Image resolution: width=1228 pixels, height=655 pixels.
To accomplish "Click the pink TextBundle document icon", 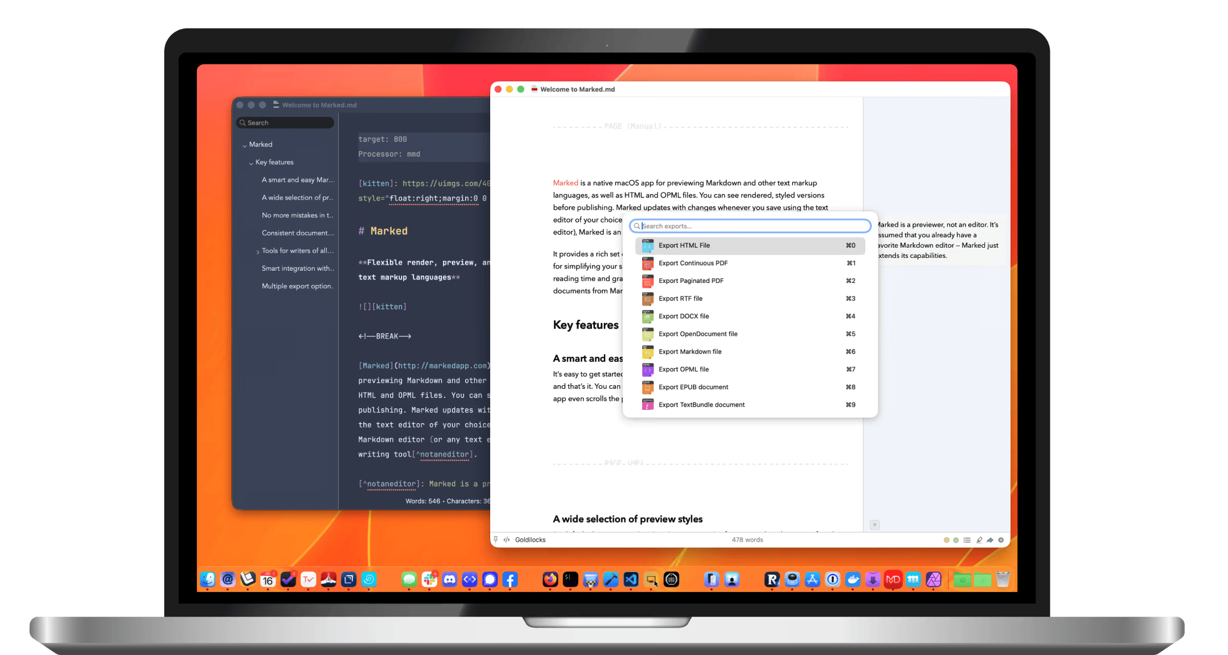I will click(648, 405).
